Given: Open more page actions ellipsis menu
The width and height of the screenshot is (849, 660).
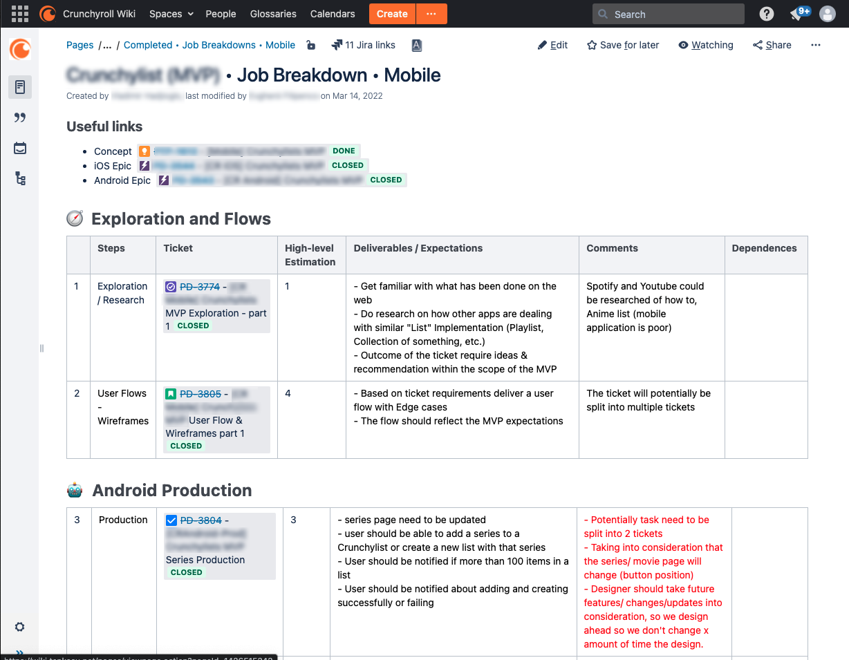Looking at the screenshot, I should (x=816, y=45).
